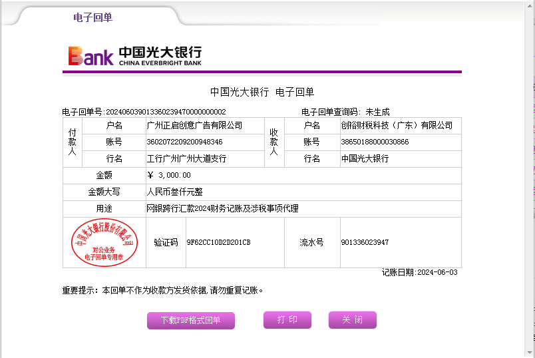
Task: Click the 用途 remittance purpose text
Action: point(222,209)
